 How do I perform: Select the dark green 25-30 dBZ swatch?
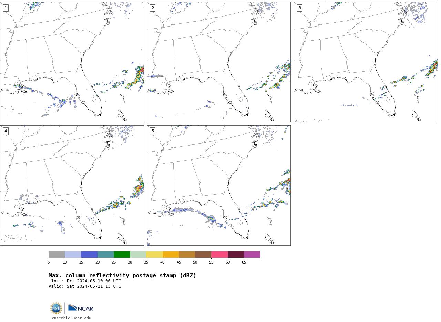pyautogui.click(x=122, y=255)
